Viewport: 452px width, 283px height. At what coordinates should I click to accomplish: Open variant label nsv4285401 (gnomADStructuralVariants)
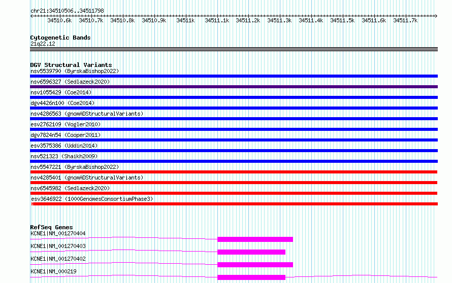[87, 178]
